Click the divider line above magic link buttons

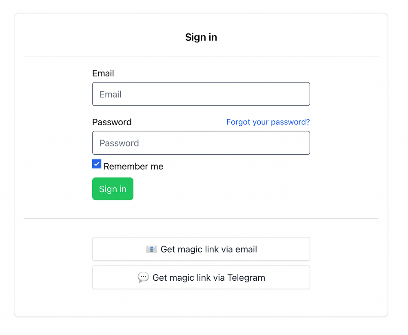[201, 219]
